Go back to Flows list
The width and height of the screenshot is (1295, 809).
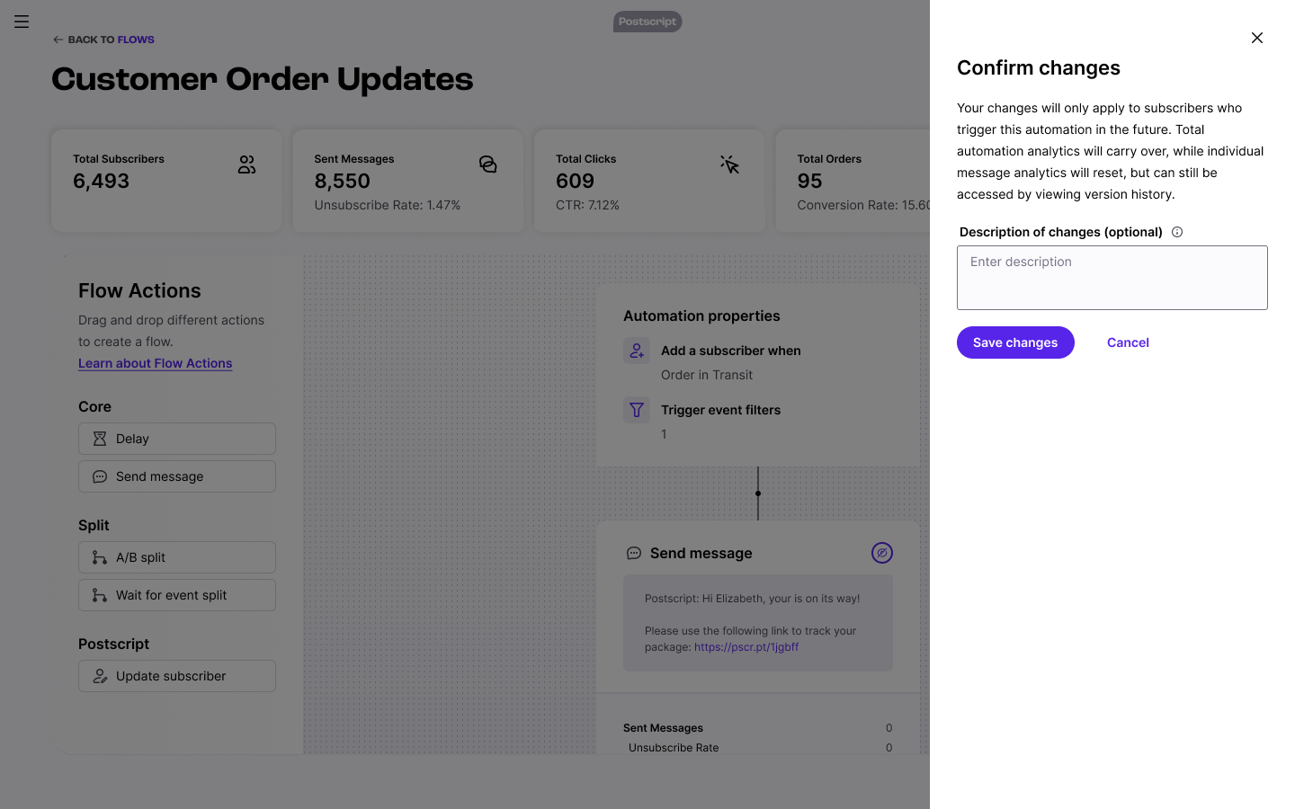pos(103,40)
